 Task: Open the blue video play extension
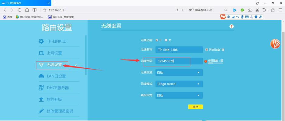pyautogui.click(x=235, y=10)
